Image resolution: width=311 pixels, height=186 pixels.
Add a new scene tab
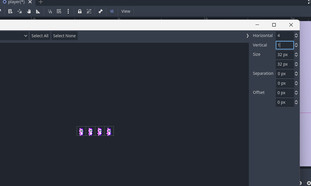(x=41, y=2)
